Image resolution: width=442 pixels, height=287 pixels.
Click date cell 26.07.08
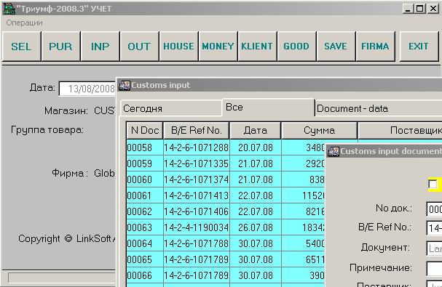256,227
